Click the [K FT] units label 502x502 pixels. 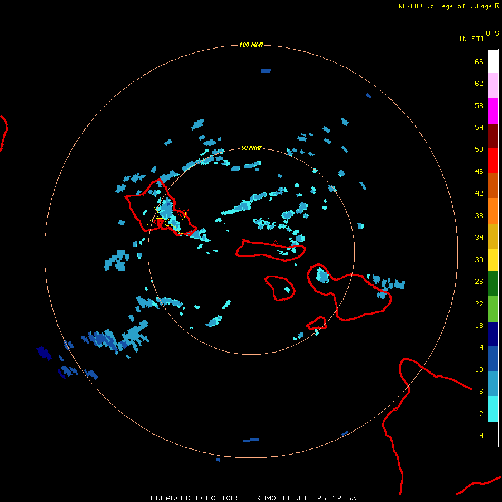pyautogui.click(x=471, y=38)
